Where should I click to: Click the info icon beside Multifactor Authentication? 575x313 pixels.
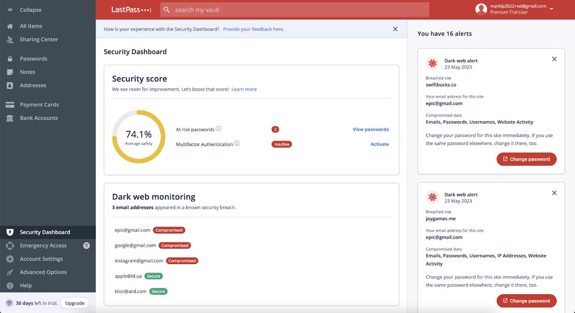coord(237,144)
